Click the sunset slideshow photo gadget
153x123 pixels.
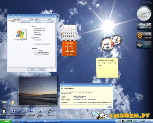(x=38, y=91)
